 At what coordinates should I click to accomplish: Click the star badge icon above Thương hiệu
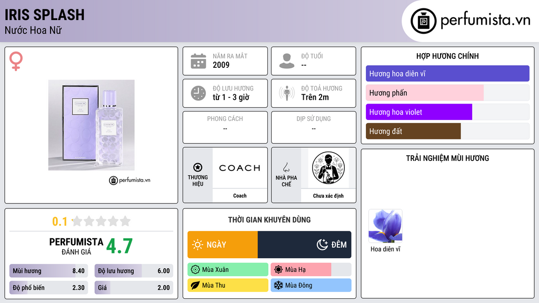click(198, 167)
